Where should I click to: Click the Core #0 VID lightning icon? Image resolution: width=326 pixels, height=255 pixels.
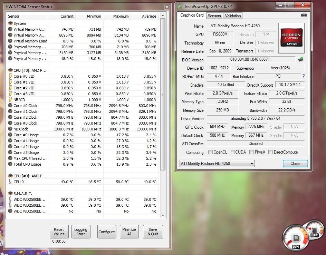tap(10, 76)
